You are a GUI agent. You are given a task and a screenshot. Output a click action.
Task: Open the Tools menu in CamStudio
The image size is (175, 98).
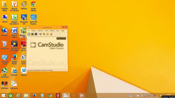tap(46, 30)
